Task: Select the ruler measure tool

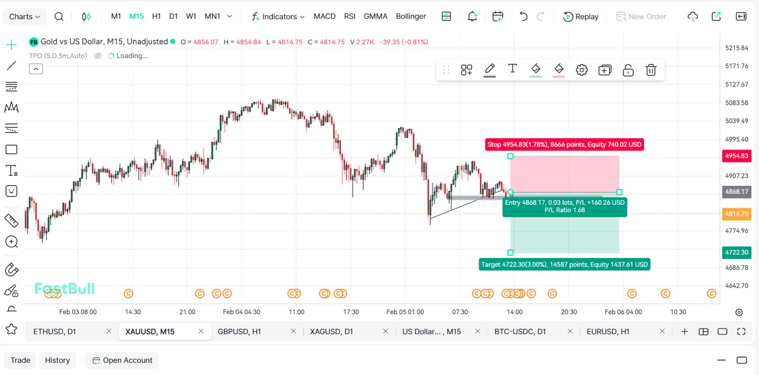Action: coord(11,221)
